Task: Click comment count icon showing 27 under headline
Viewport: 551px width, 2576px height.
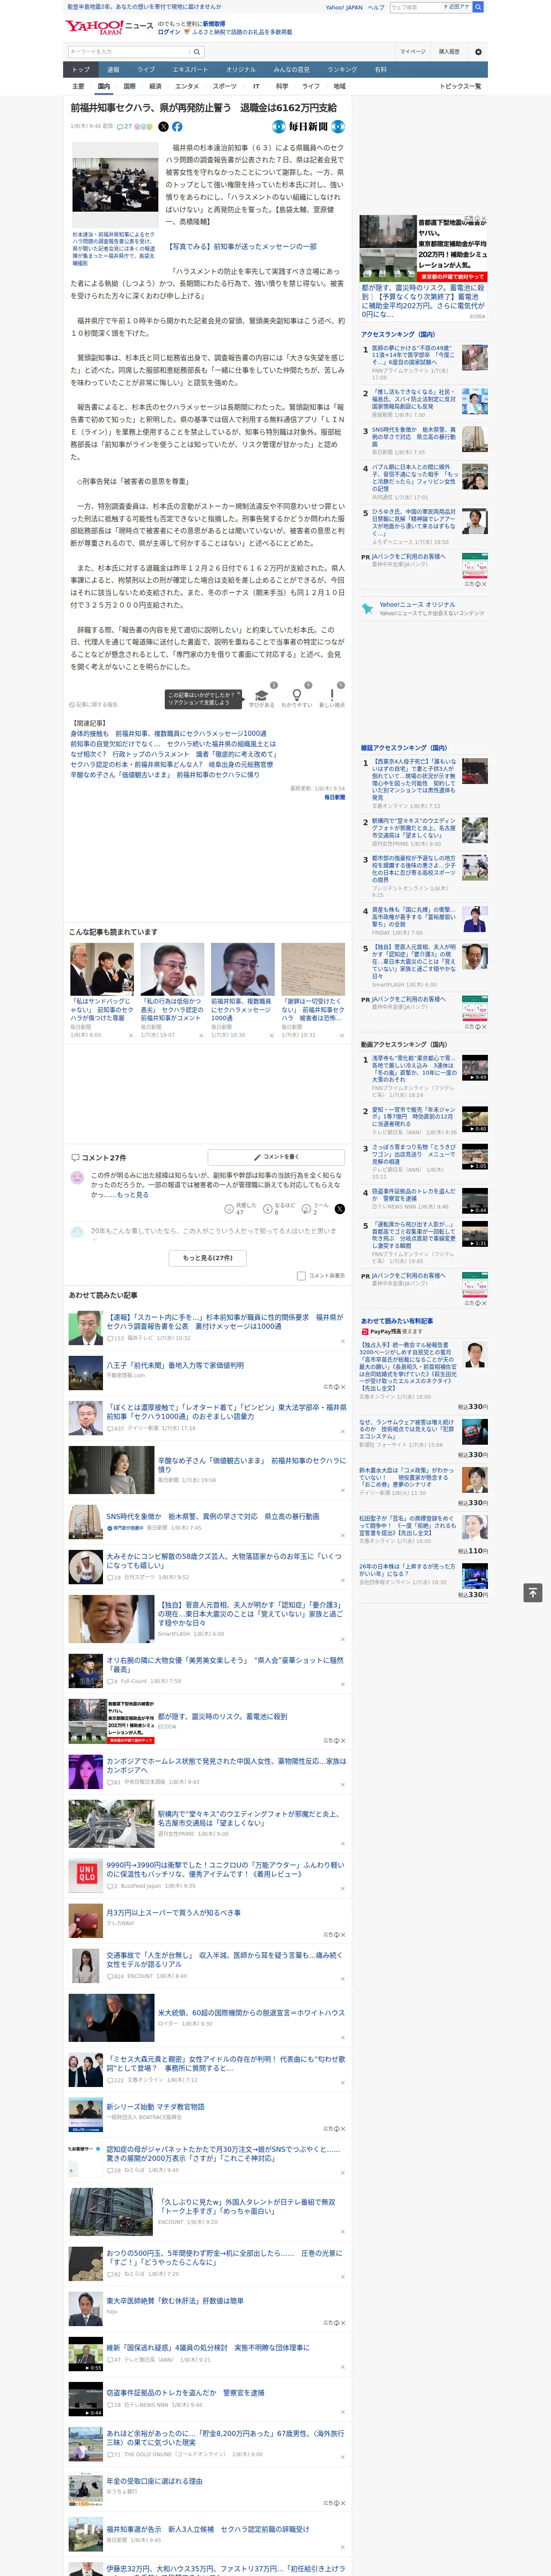Action: tap(124, 127)
